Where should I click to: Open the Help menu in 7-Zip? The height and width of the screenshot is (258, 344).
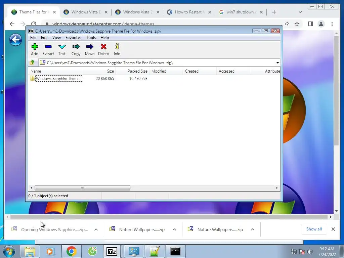coord(105,38)
